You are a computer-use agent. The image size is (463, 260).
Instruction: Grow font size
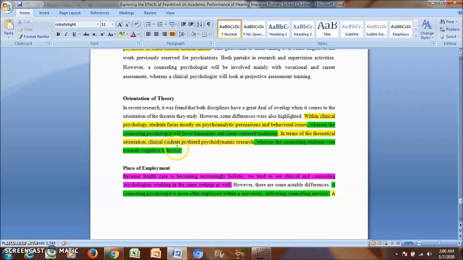[x=120, y=25]
